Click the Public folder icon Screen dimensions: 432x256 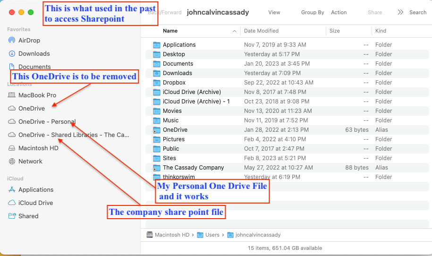point(156,149)
